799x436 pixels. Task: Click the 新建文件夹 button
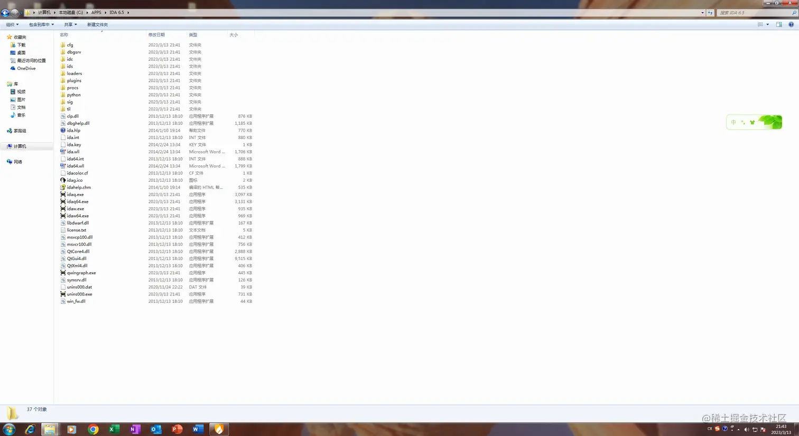tap(97, 24)
